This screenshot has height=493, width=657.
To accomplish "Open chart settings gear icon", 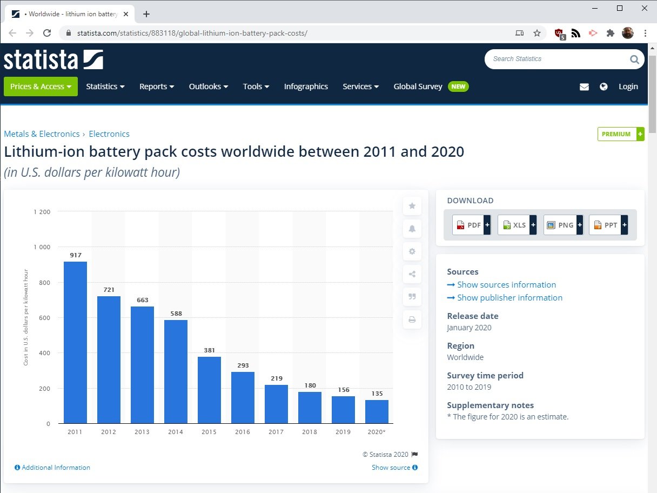I will 412,251.
